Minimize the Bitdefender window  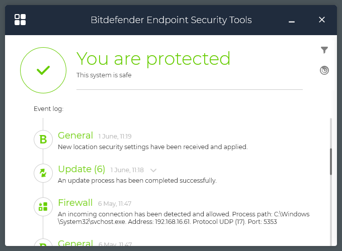292,21
